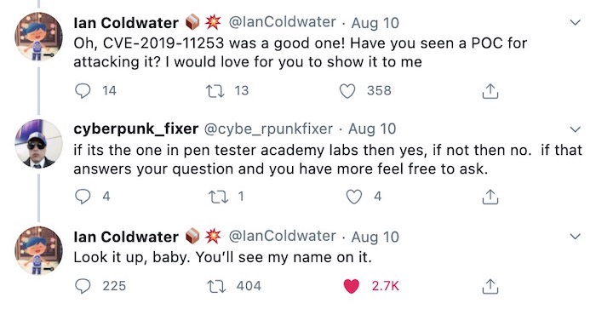Share the 'Look it up, baby' tweet
This screenshot has width=596, height=309.
coord(490,287)
